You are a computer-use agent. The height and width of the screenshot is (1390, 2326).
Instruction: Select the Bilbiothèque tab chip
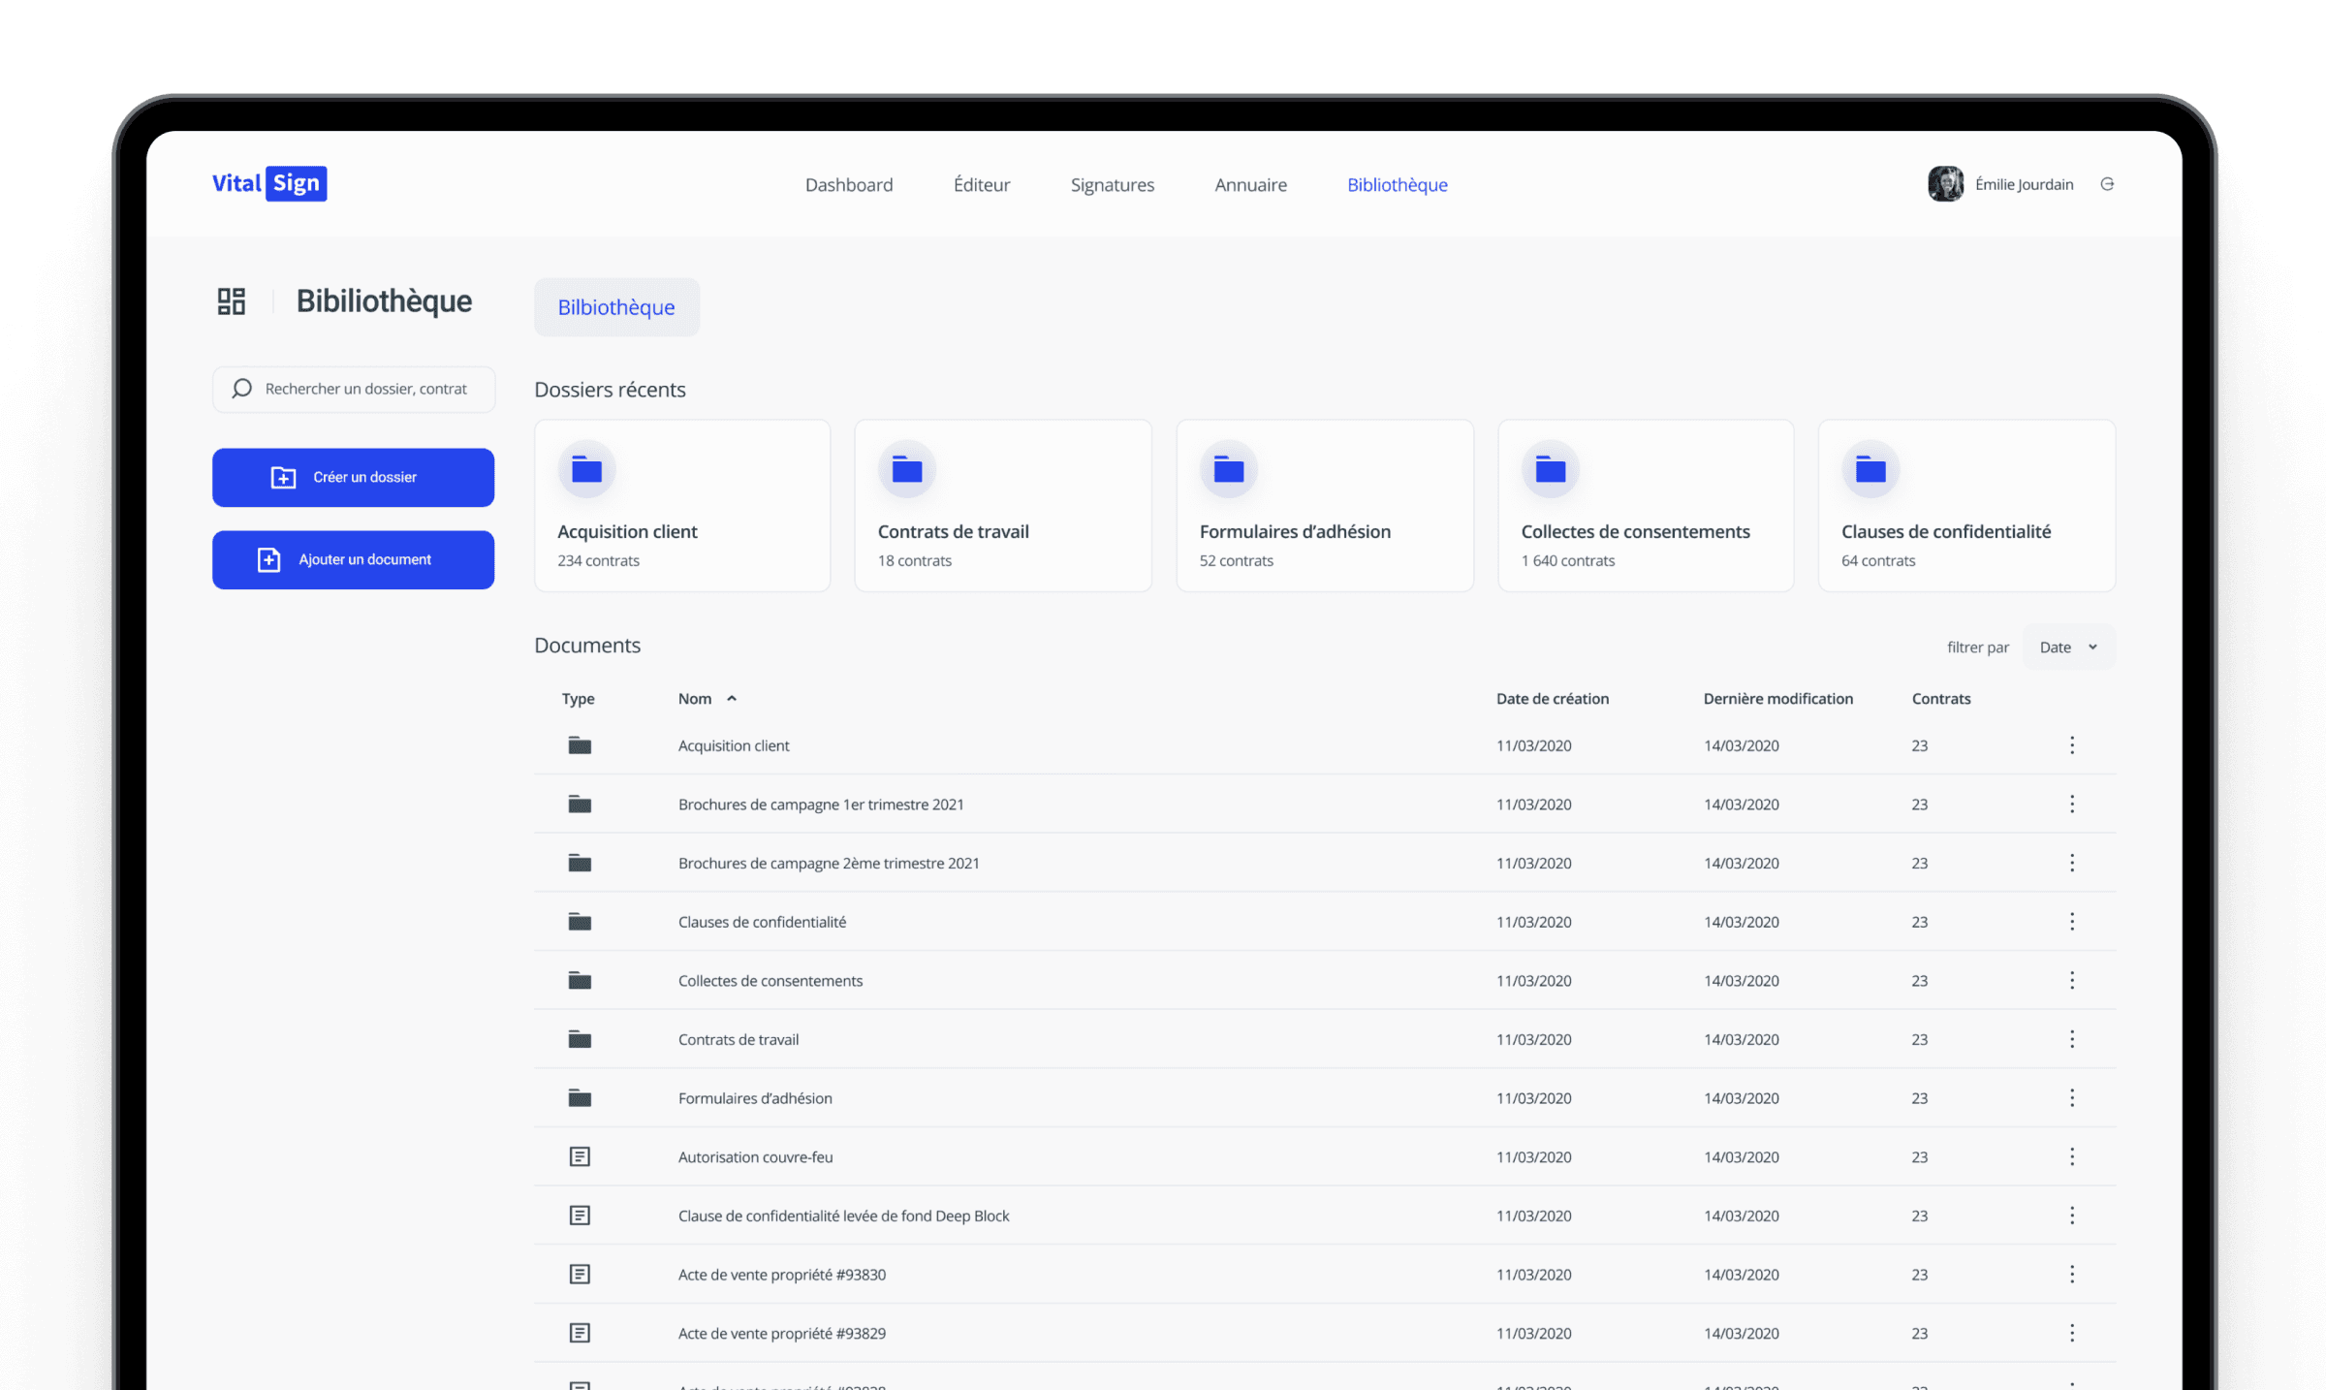click(x=616, y=307)
